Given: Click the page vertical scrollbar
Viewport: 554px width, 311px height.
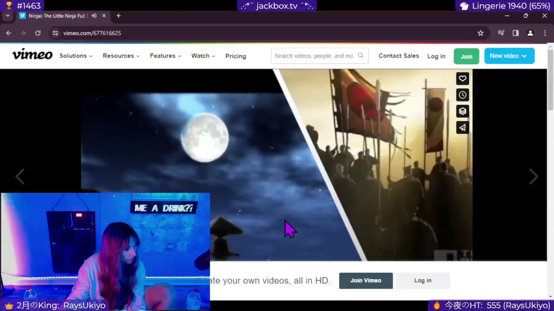Looking at the screenshot, I should click(x=550, y=79).
